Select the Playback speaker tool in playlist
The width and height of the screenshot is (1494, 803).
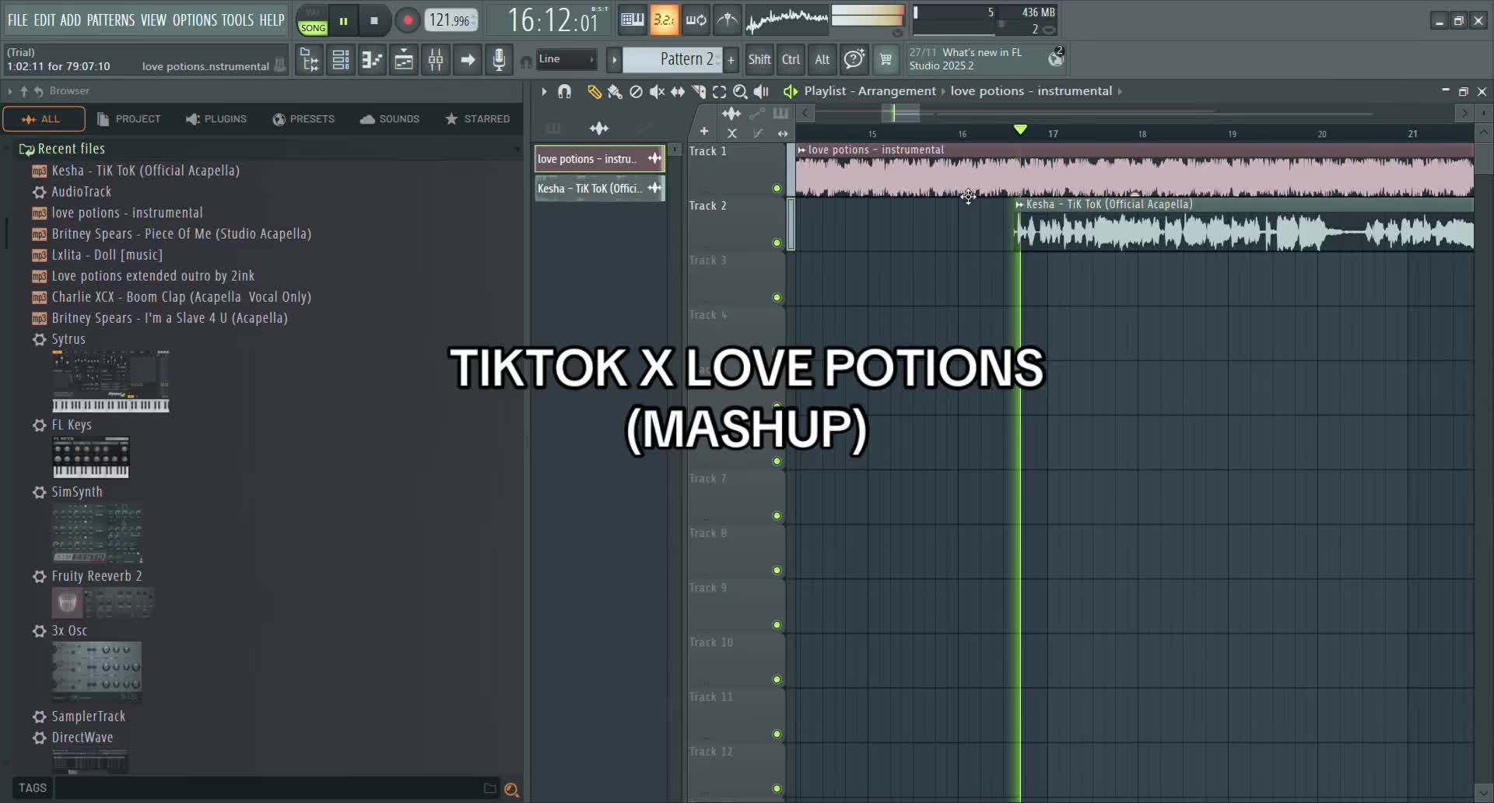pos(762,92)
